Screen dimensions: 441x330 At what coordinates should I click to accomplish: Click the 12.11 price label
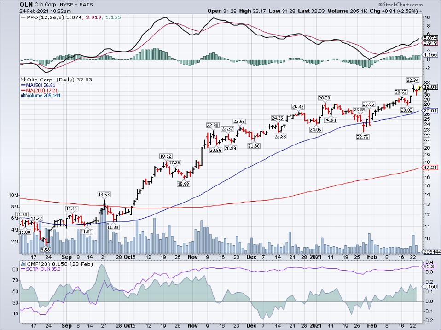(x=71, y=209)
